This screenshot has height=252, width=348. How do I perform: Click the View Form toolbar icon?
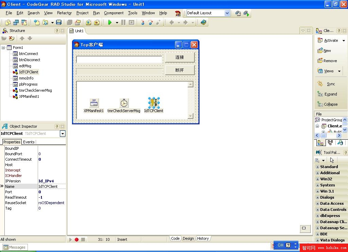[16, 22]
